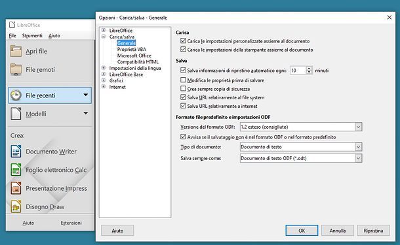400x245 pixels.
Task: Open the File menu
Action: 12,36
